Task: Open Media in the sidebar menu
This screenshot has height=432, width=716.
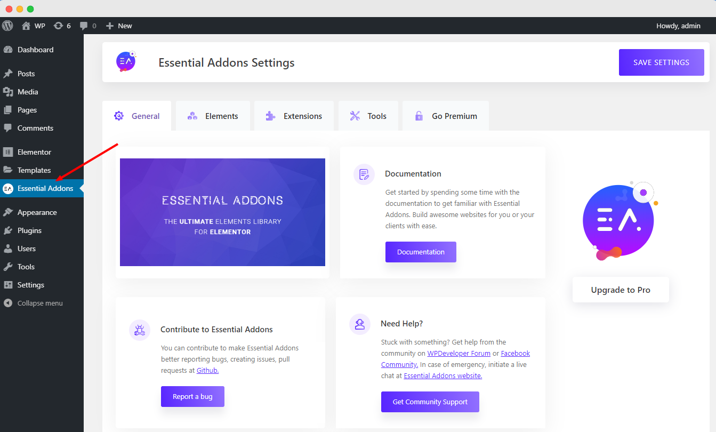Action: coord(42,92)
